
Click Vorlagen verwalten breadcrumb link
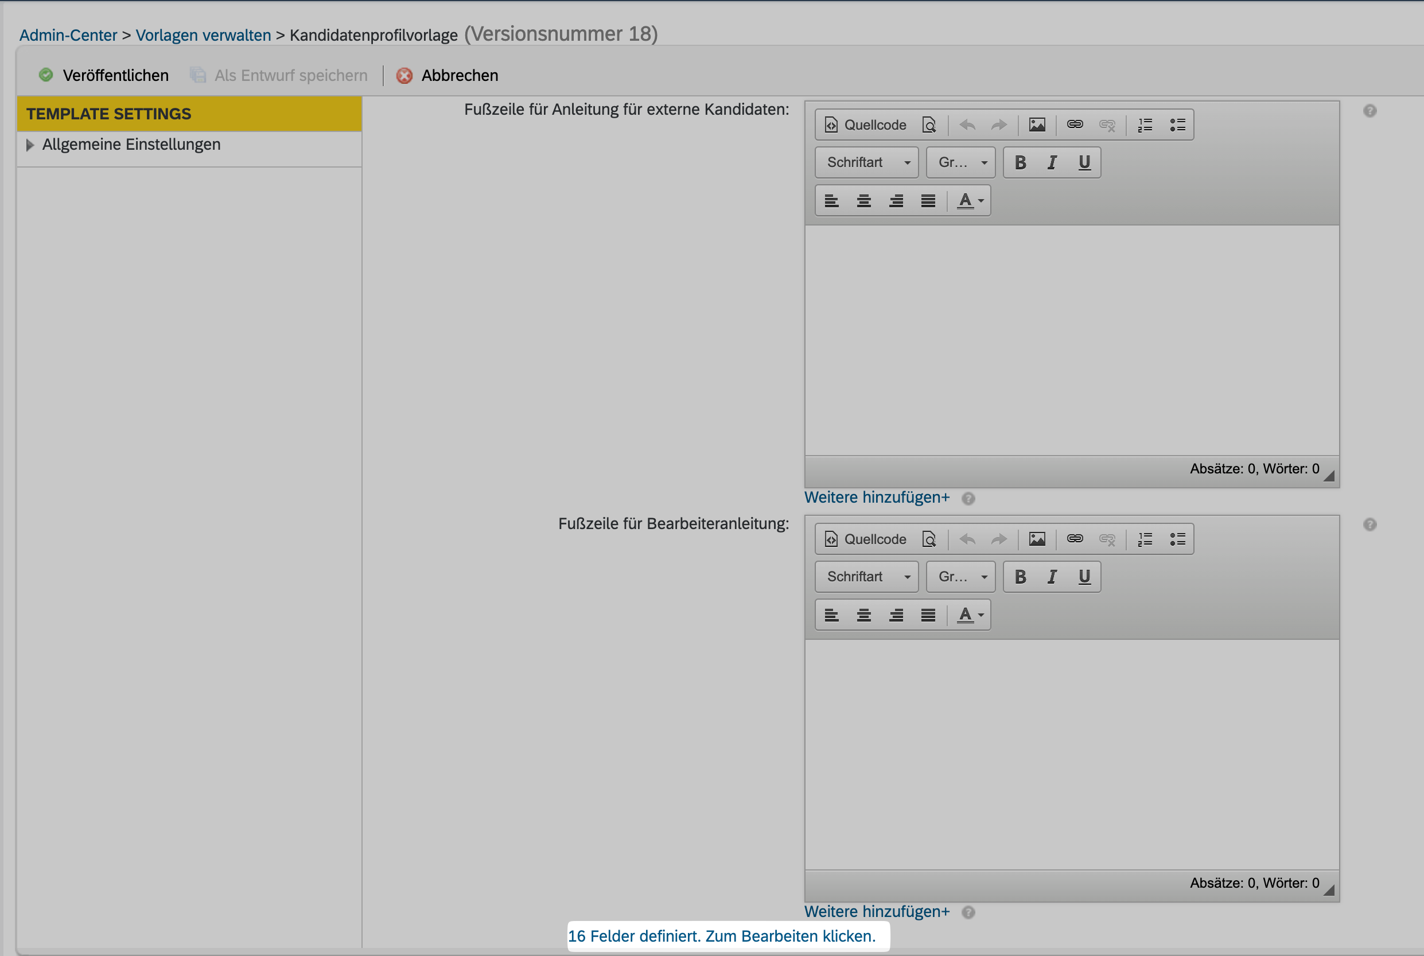click(203, 36)
